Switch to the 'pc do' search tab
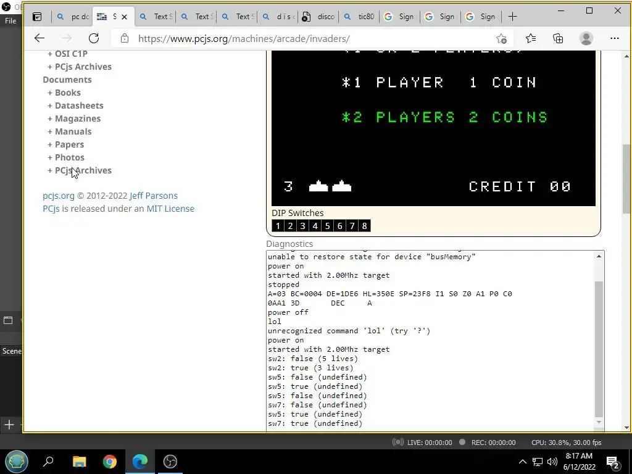The height and width of the screenshot is (474, 632). pos(73,17)
